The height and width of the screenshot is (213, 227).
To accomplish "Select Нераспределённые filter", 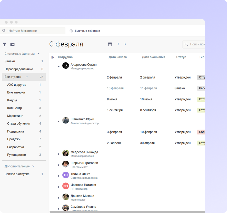I will 24,69.
